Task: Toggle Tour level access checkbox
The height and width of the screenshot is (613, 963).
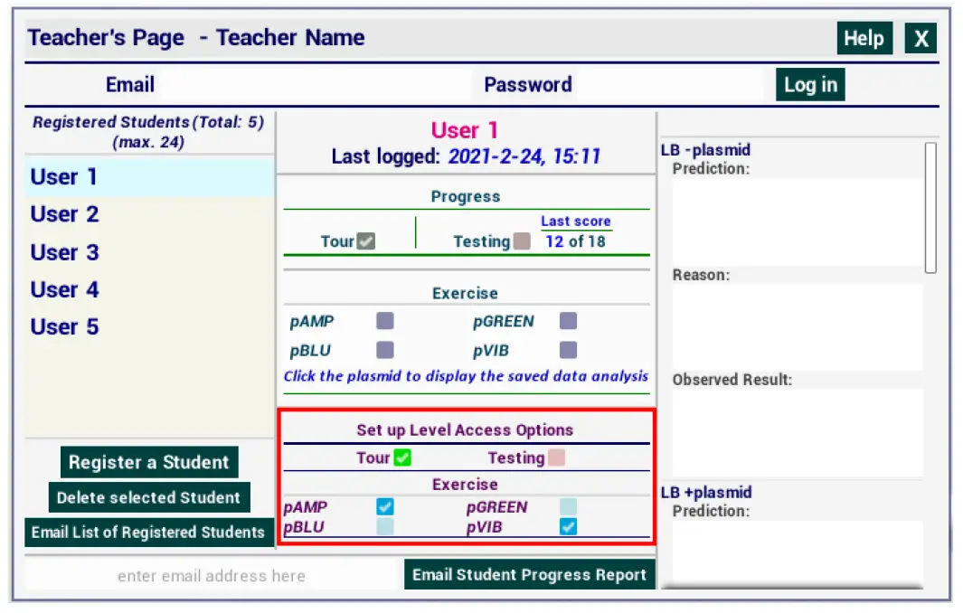Action: (402, 457)
